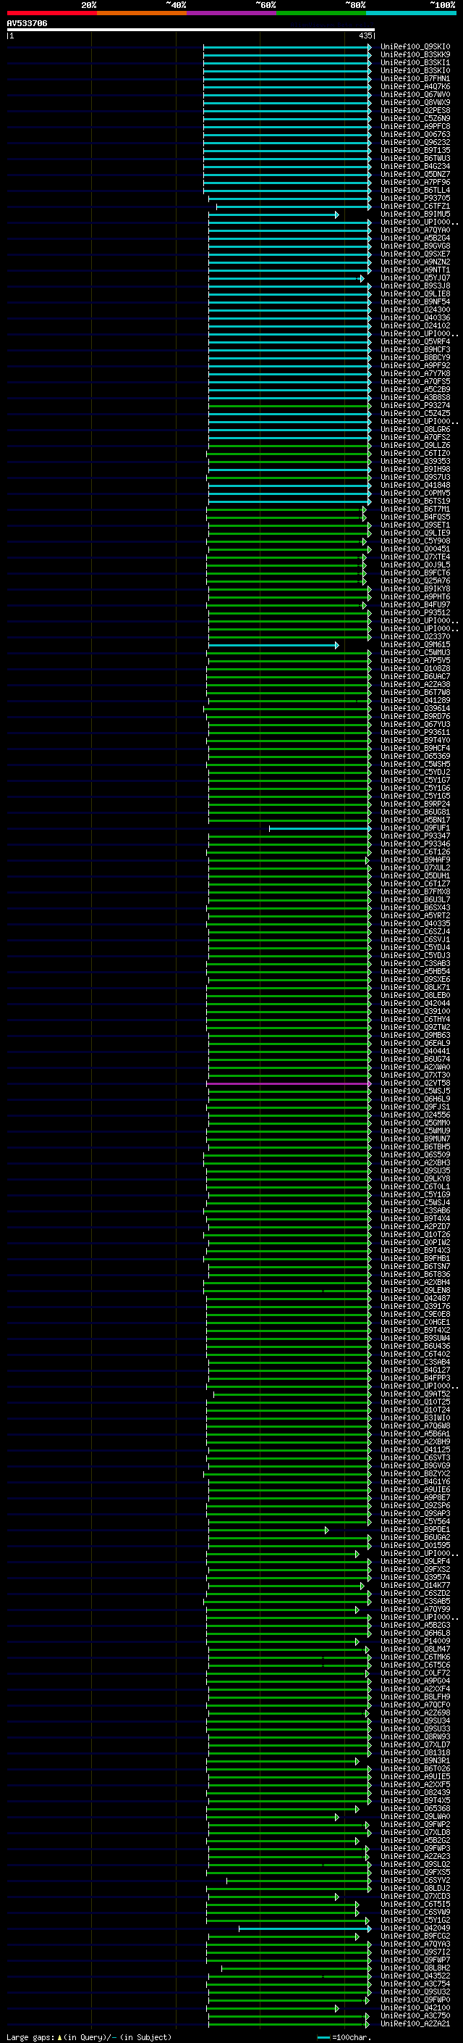
Task: Click UniRef100_Q9LIE8 label
Action: (415, 294)
